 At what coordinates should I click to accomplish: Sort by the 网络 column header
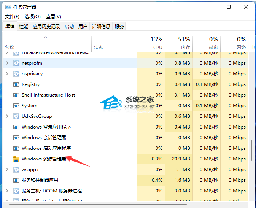pos(234,44)
